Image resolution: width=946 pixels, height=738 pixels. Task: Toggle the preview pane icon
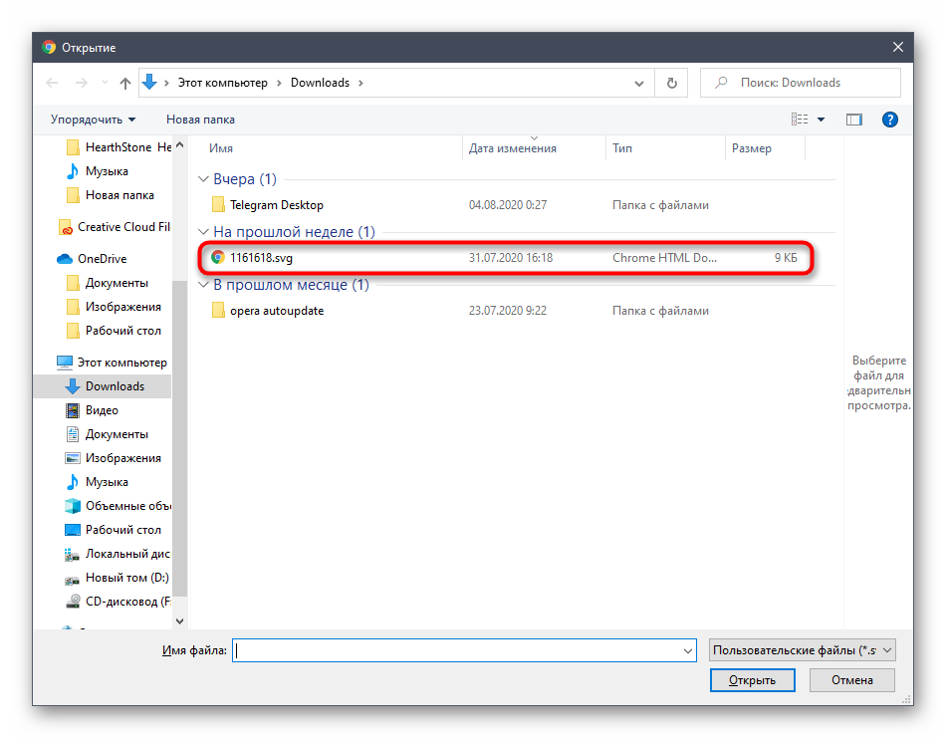coord(853,120)
